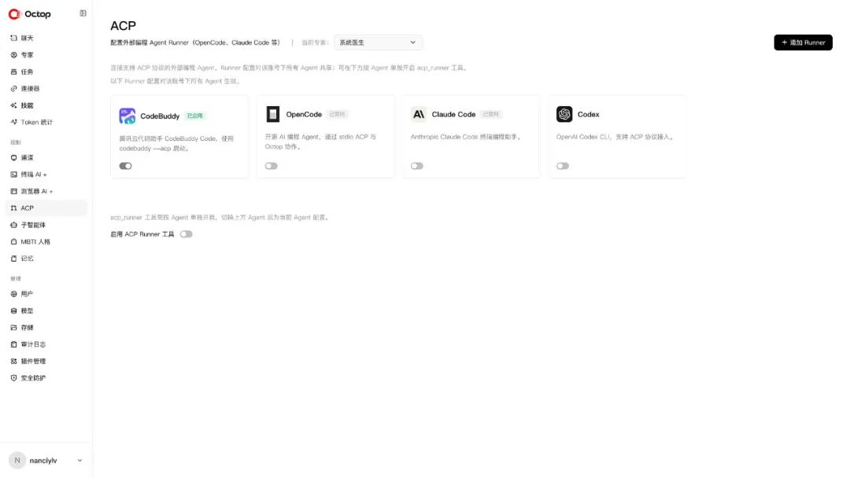Screen dimensions: 850x478
Task: Open the ACP sidebar item
Action: (x=46, y=208)
